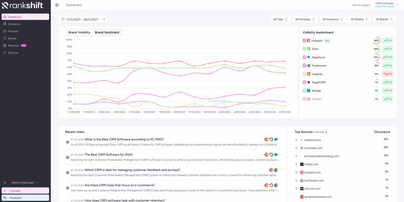Open the 13/5/2025 - 28/5/2025 date picker

[83, 19]
